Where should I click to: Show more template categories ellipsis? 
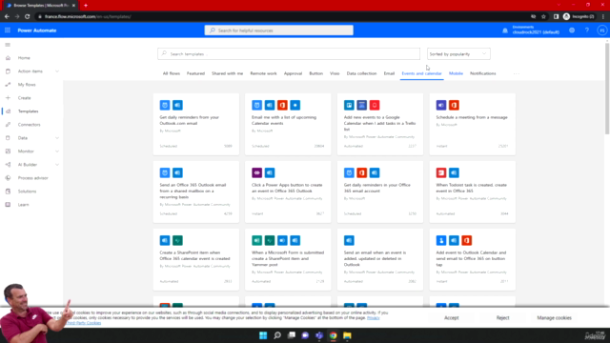517,73
